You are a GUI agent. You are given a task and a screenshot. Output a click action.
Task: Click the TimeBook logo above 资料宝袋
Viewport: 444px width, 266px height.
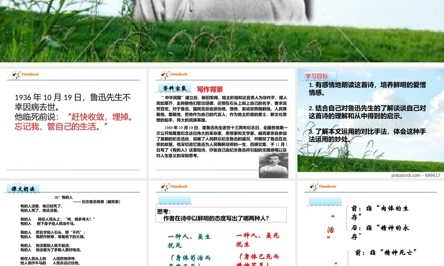[x=174, y=75]
